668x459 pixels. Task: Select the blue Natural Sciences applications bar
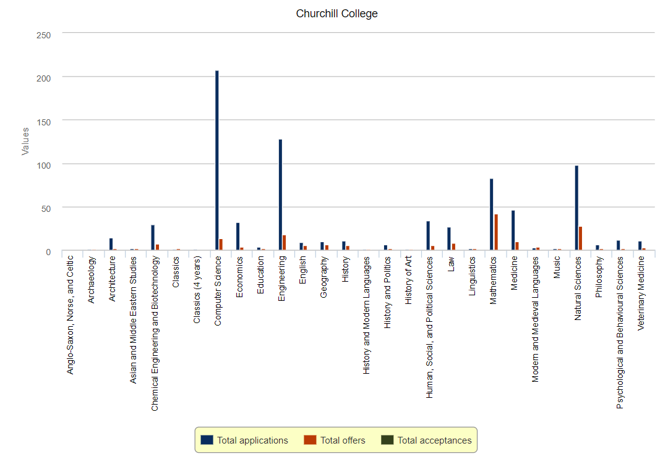click(x=576, y=208)
